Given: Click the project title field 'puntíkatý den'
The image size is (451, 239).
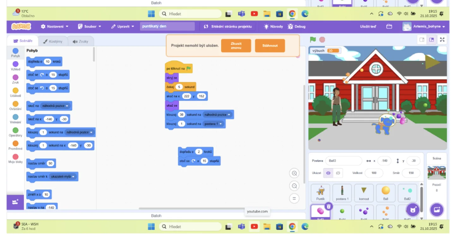Looking at the screenshot, I should [x=167, y=26].
